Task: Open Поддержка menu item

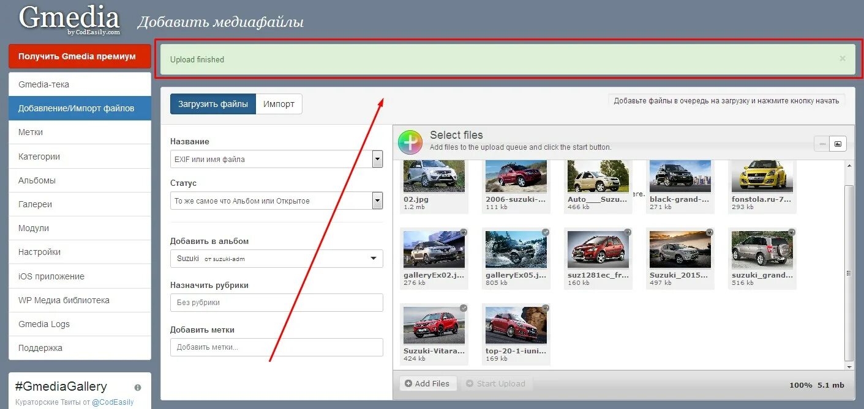Action: pyautogui.click(x=80, y=348)
